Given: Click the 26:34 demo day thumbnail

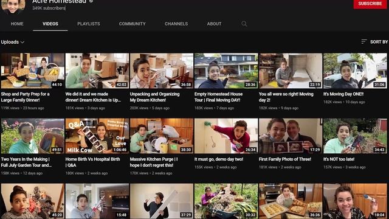Looking at the screenshot, I should pyautogui.click(x=226, y=136).
